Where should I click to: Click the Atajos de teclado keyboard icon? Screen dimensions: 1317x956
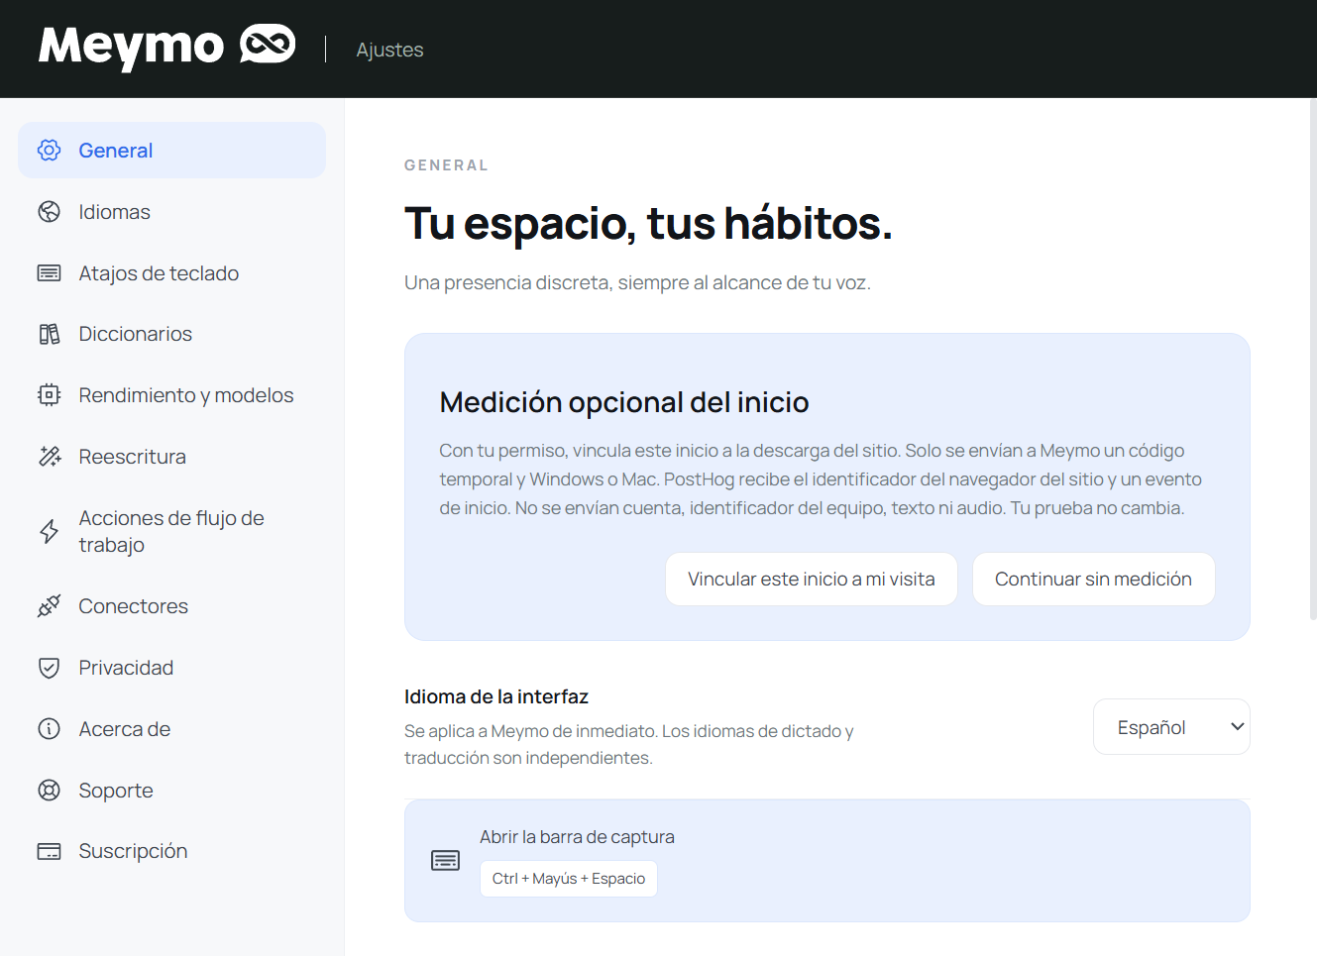click(x=49, y=273)
